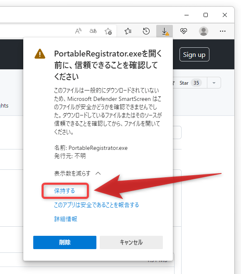Toggle the Downloads panel icon

pos(165,31)
